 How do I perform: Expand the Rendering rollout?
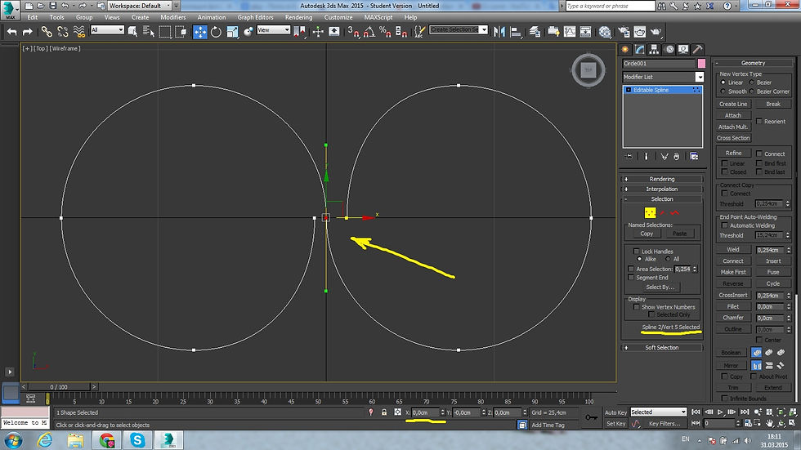[662, 179]
